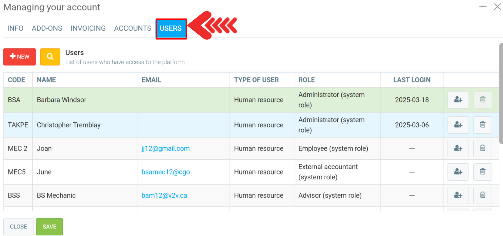
Task: Click add-user icon for Christopher Tremblay
Action: coord(458,125)
